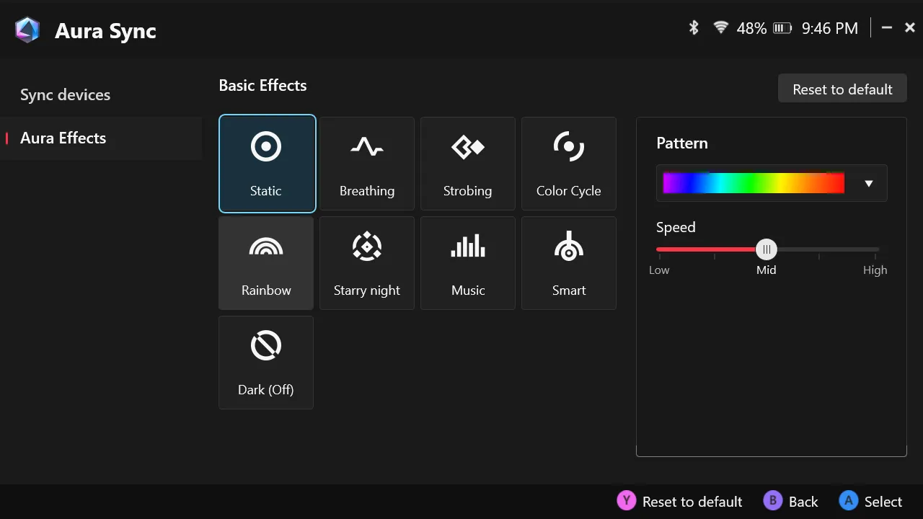Click Back in the bottom bar
This screenshot has width=923, height=519.
(x=792, y=502)
